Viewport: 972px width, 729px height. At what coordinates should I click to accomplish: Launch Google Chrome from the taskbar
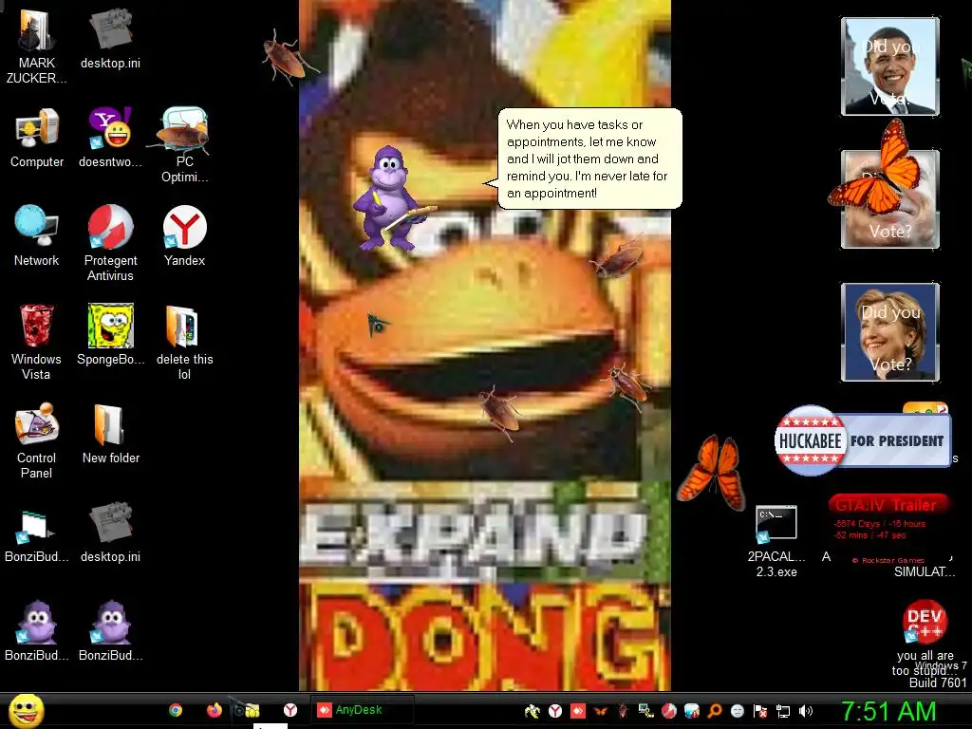176,710
